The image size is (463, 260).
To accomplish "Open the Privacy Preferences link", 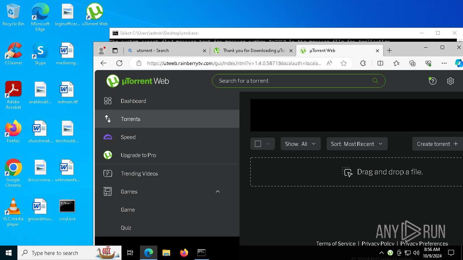I will tap(424, 243).
